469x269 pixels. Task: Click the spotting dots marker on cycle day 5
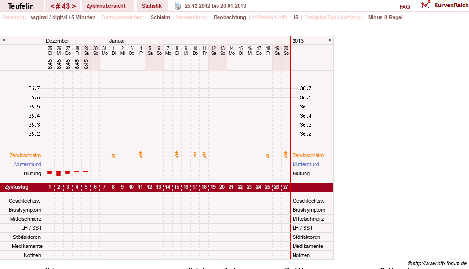click(86, 171)
